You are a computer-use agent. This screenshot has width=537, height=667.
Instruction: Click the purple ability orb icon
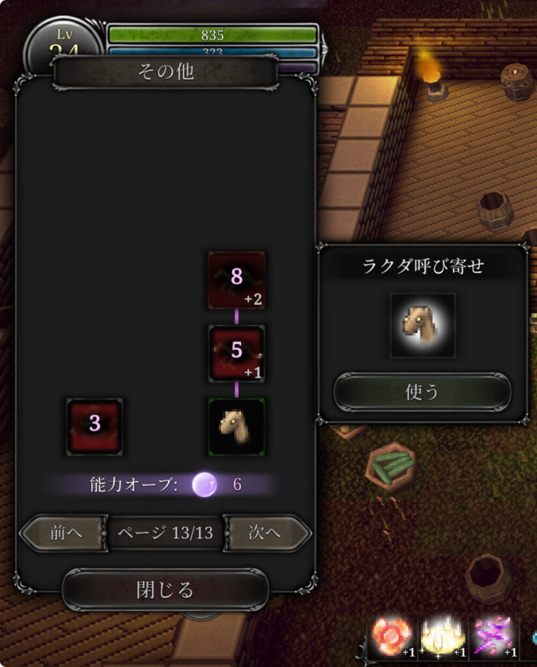pyautogui.click(x=204, y=485)
